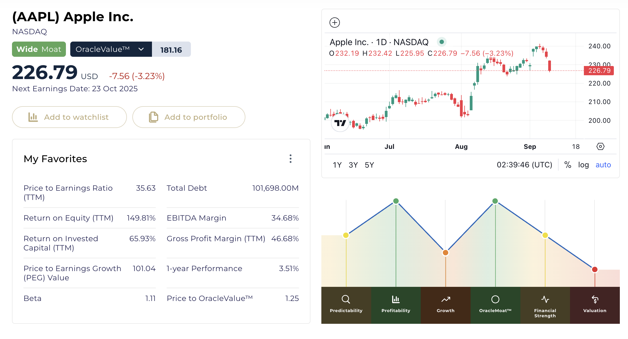
Task: Click the Financial Strength pulse icon
Action: coord(545,299)
